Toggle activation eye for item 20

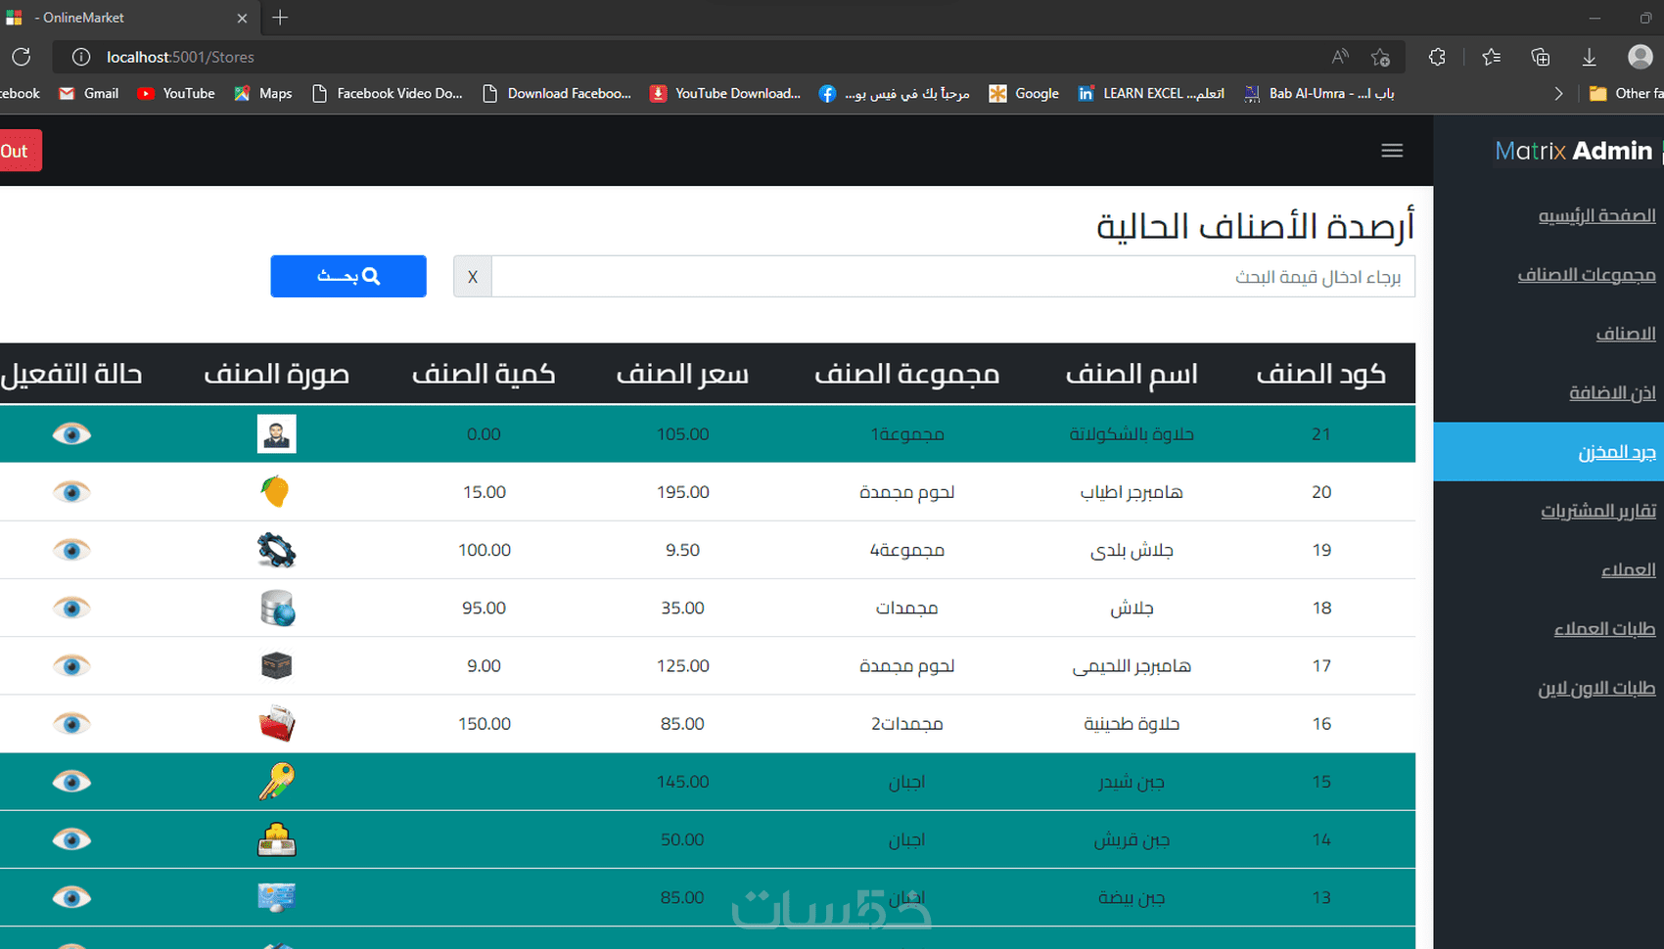[x=71, y=491]
